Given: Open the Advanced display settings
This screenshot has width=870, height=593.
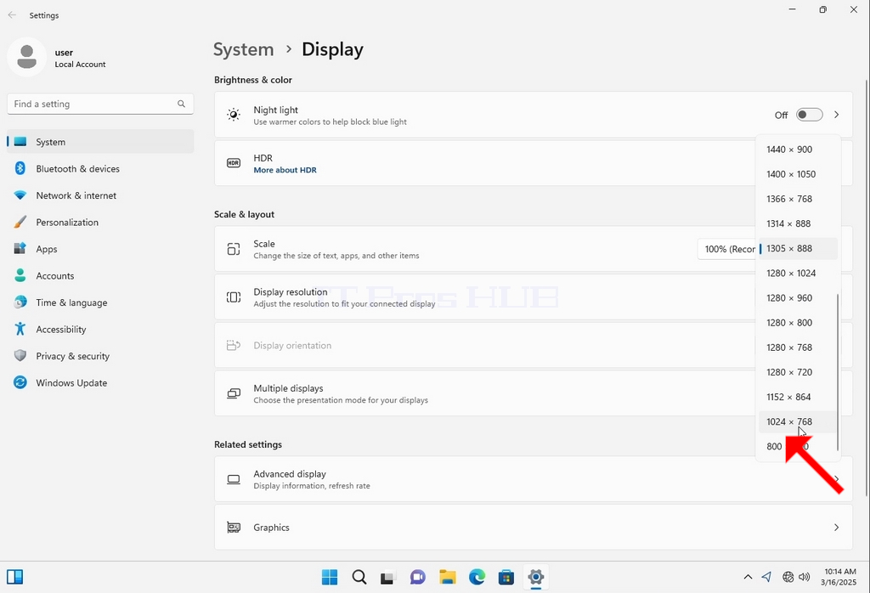Looking at the screenshot, I should [x=534, y=479].
